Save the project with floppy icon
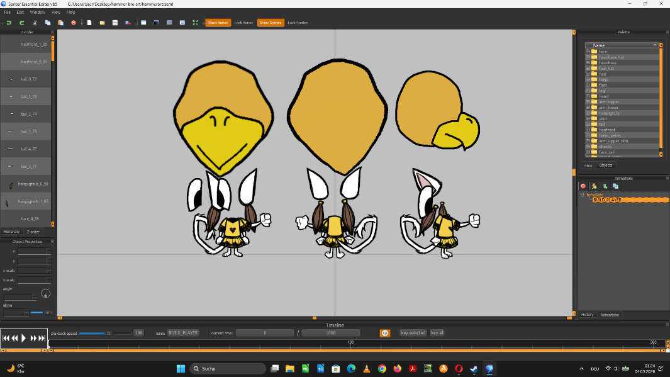This screenshot has width=670, height=377. [115, 23]
